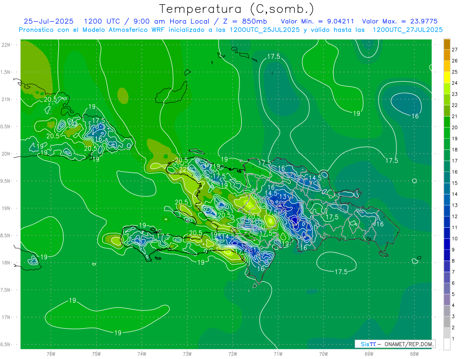Click the "19N" latitude axis label
465x359 pixels.
click(x=5, y=208)
